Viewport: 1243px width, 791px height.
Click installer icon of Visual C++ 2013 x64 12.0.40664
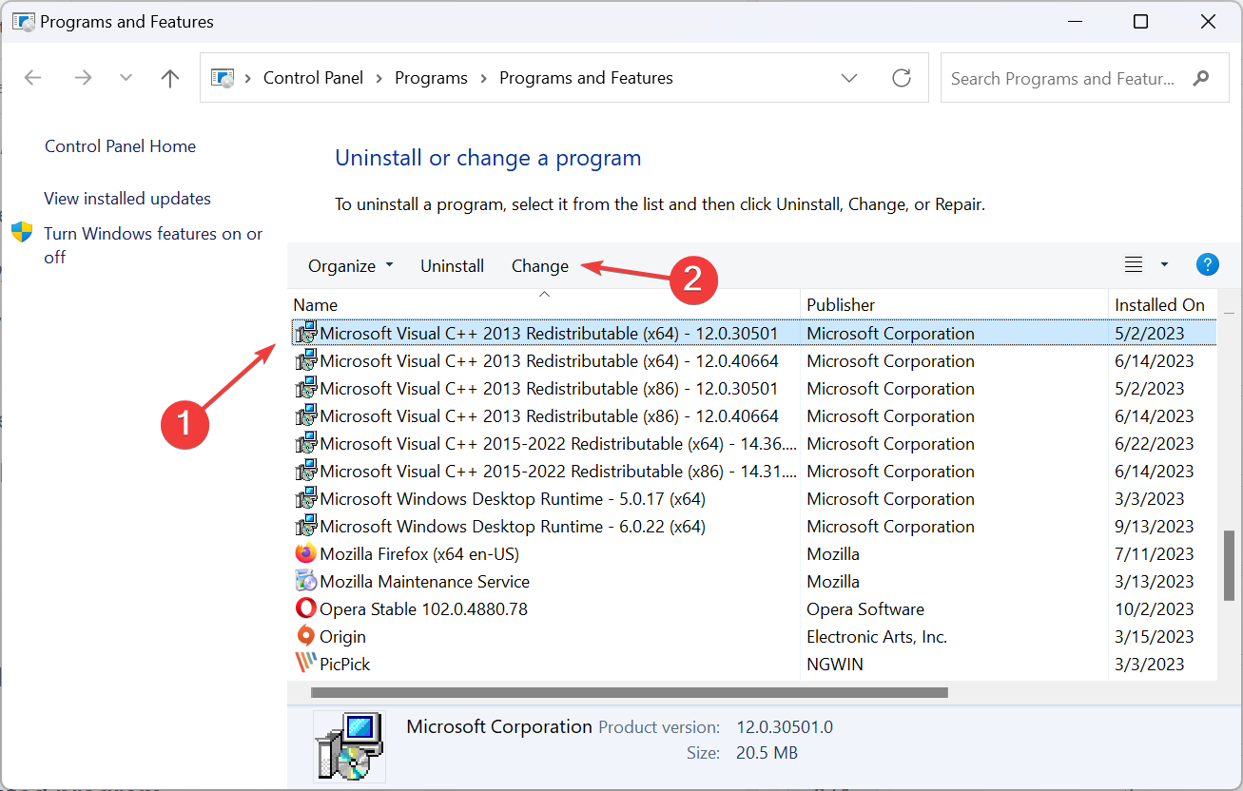pos(305,361)
